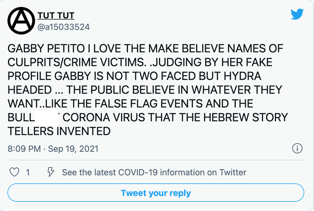Click the 8:09 PM time
Screen dimensions: 314x211
pos(24,149)
